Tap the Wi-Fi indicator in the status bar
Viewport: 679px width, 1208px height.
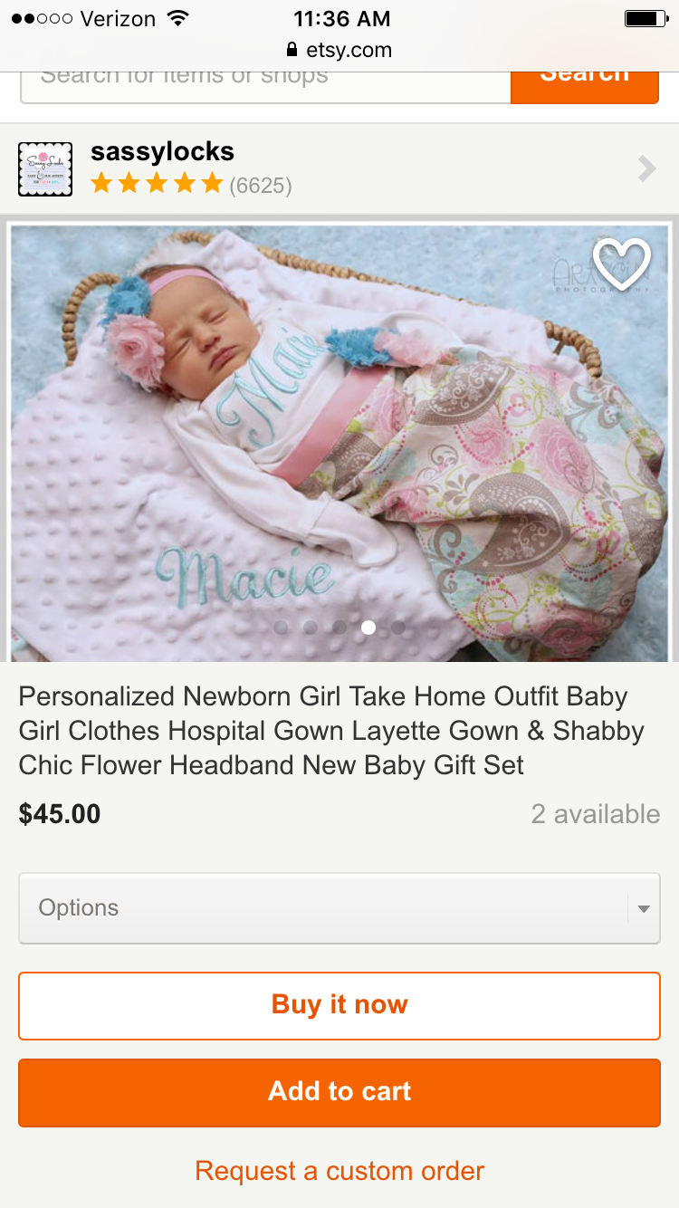click(178, 18)
